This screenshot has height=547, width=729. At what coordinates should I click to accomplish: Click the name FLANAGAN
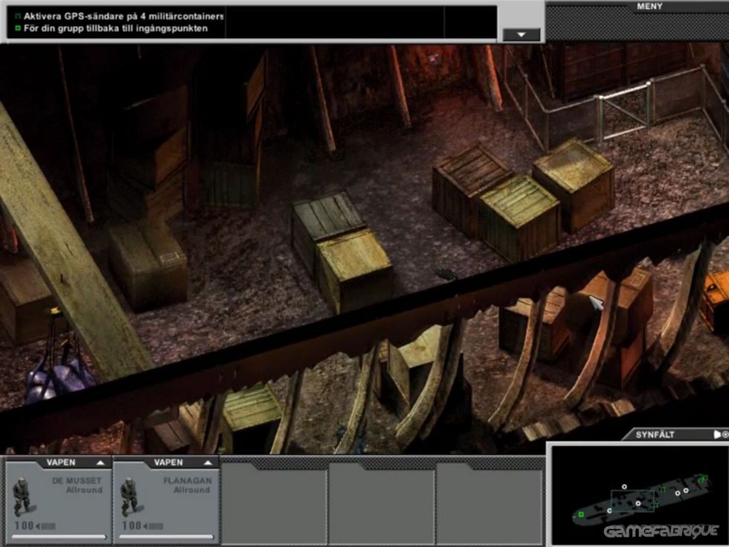coord(187,481)
